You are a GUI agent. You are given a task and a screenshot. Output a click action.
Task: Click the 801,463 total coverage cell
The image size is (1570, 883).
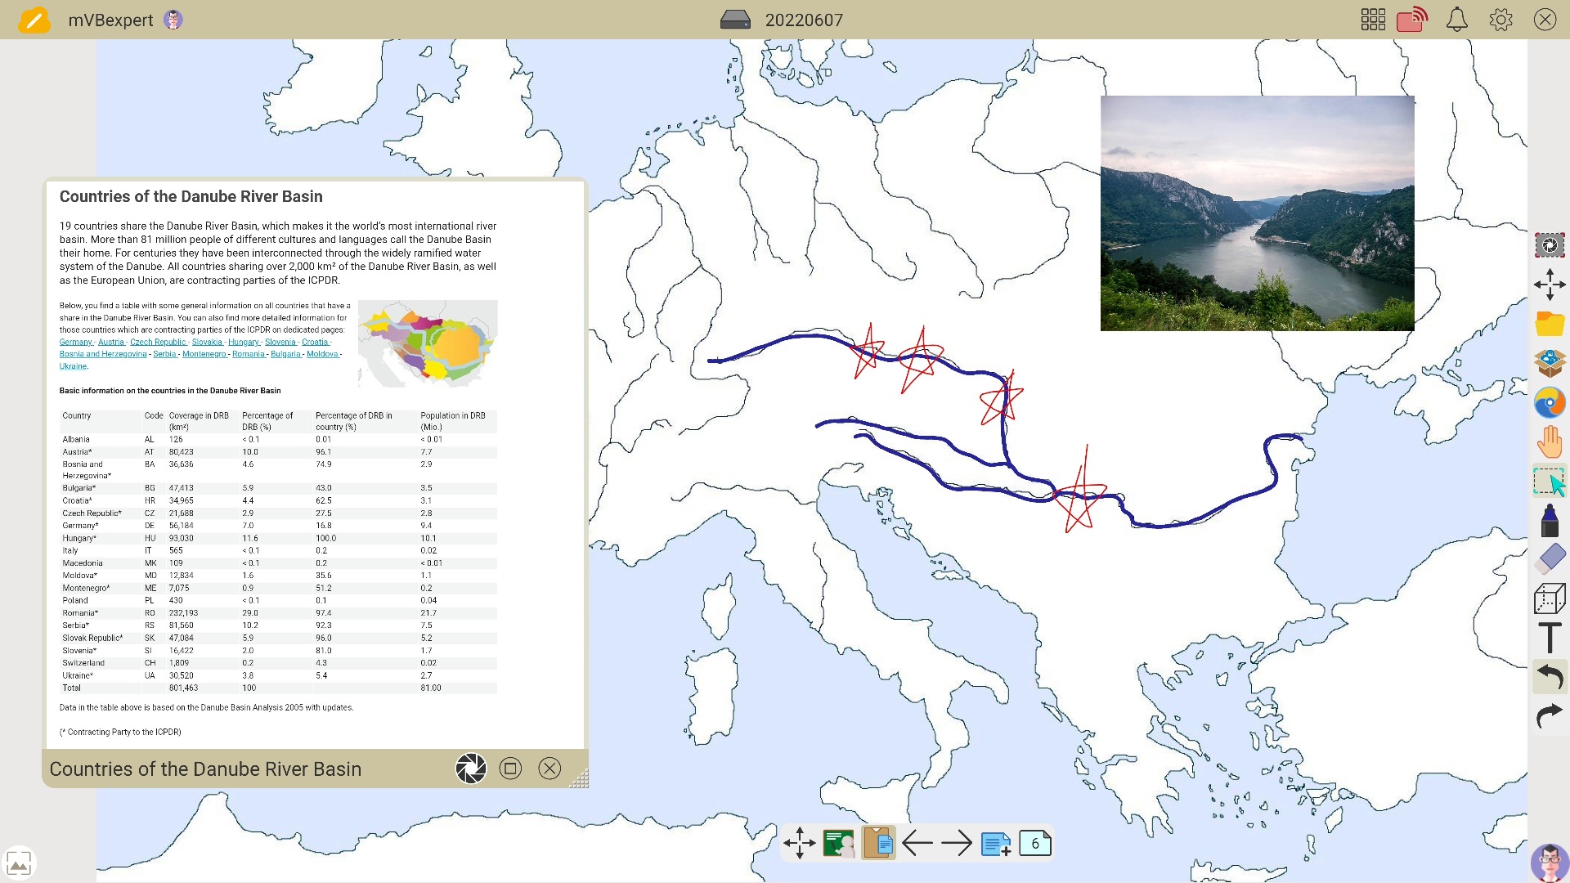(x=183, y=688)
